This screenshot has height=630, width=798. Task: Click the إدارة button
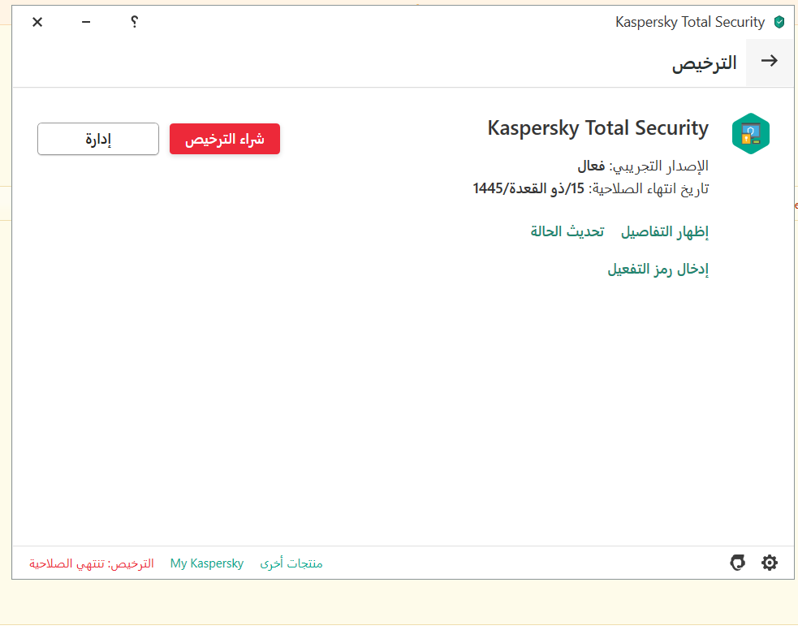pos(98,139)
